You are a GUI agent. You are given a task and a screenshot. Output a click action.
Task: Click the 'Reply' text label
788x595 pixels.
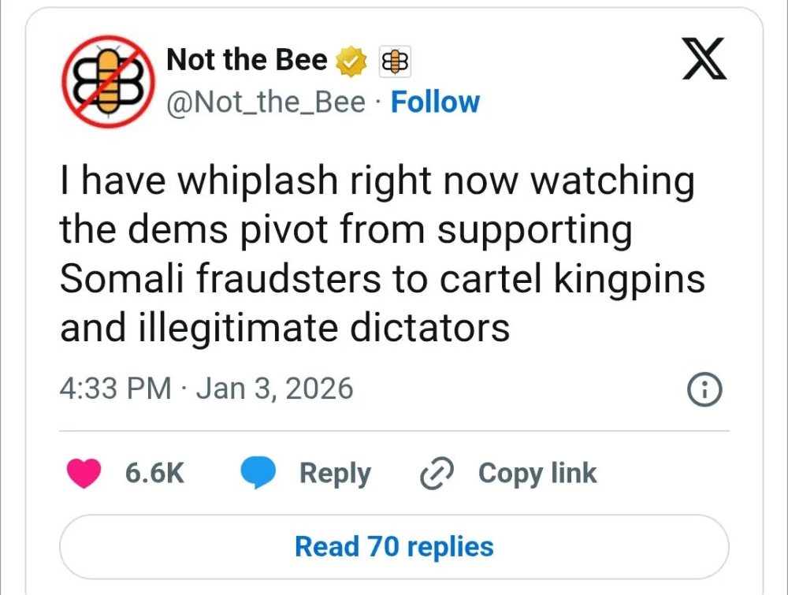pyautogui.click(x=335, y=474)
